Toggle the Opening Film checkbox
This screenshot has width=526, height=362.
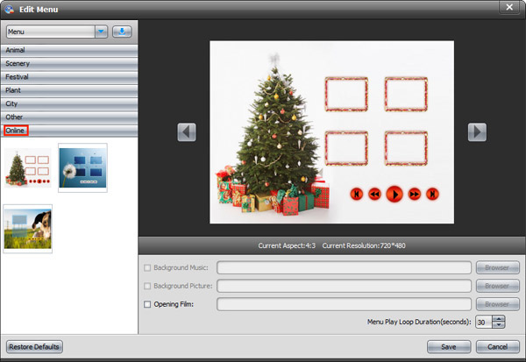[x=146, y=304]
